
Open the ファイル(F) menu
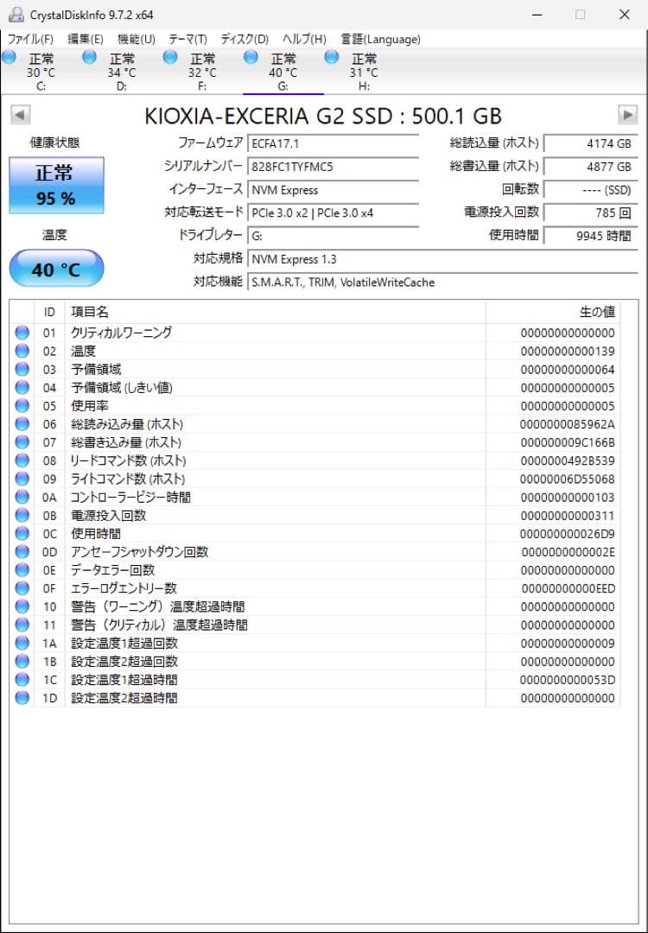(30, 39)
